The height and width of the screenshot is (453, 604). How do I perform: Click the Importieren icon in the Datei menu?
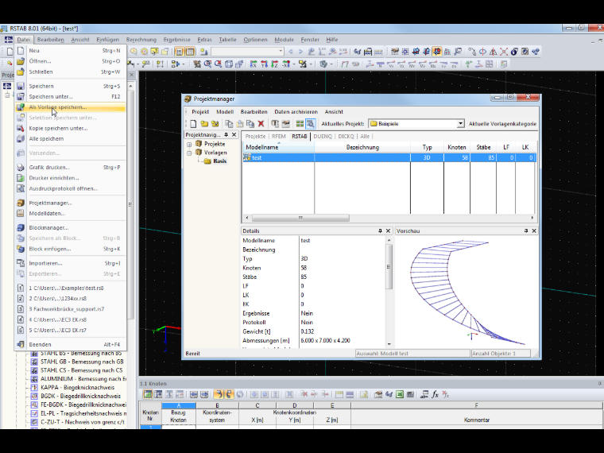[21, 263]
